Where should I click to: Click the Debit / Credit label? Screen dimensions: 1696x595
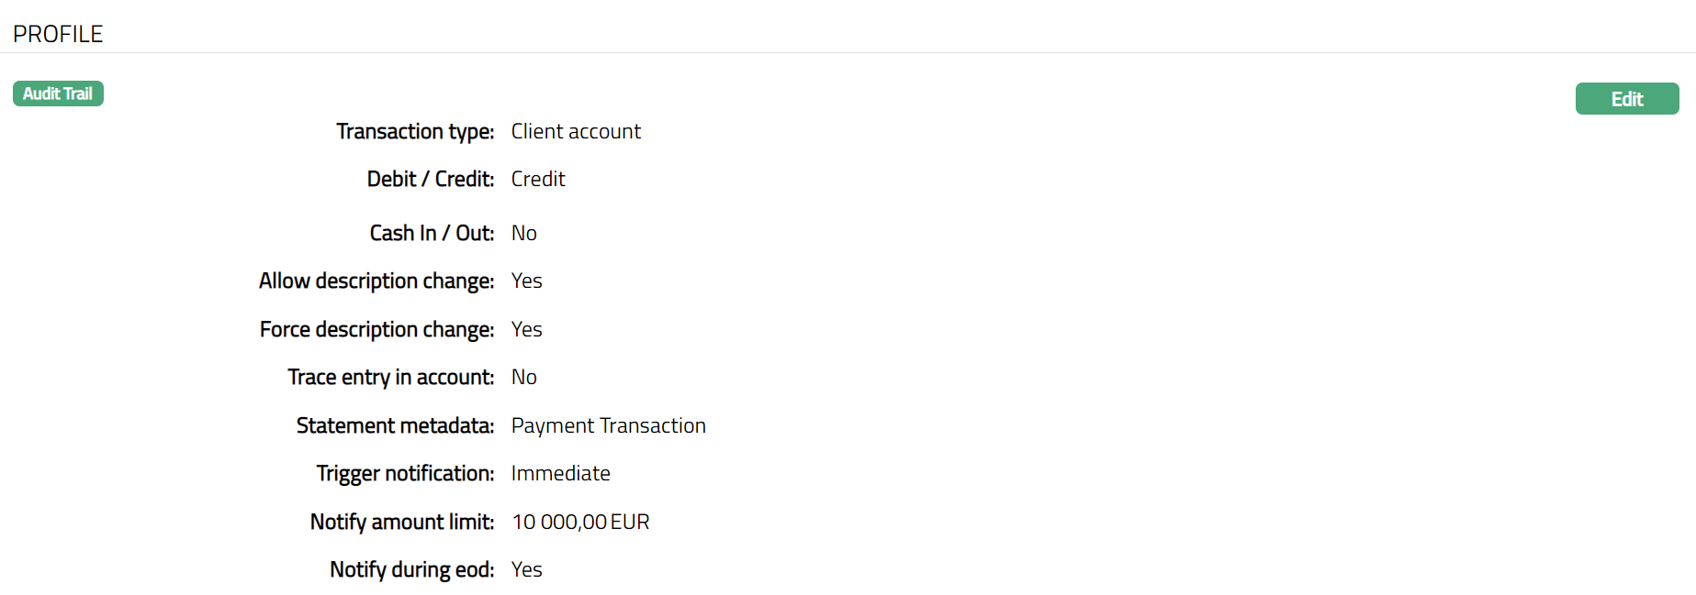[430, 179]
